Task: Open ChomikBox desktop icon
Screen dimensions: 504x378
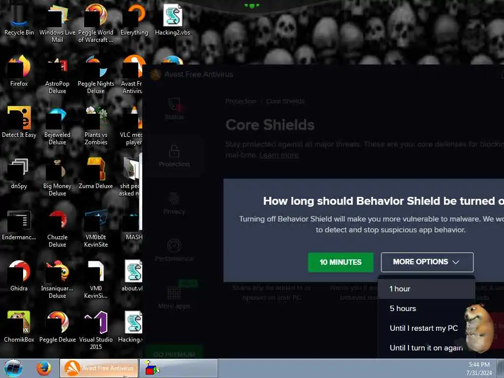Action: tap(19, 326)
